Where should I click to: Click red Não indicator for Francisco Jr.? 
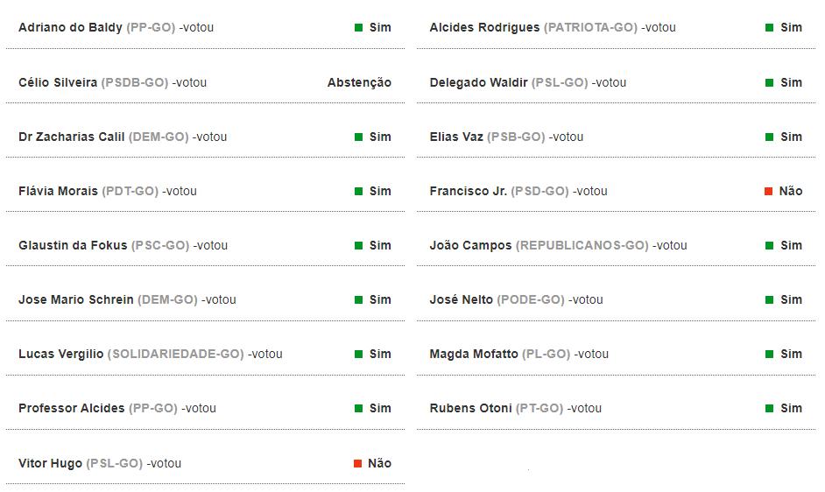pos(768,192)
